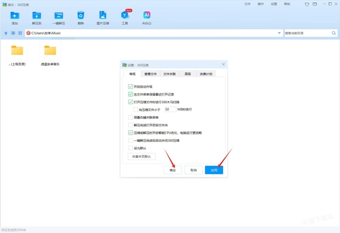Enable 解压完成打开目标文件夹 checkbox
This screenshot has width=340, height=233.
pos(130,125)
